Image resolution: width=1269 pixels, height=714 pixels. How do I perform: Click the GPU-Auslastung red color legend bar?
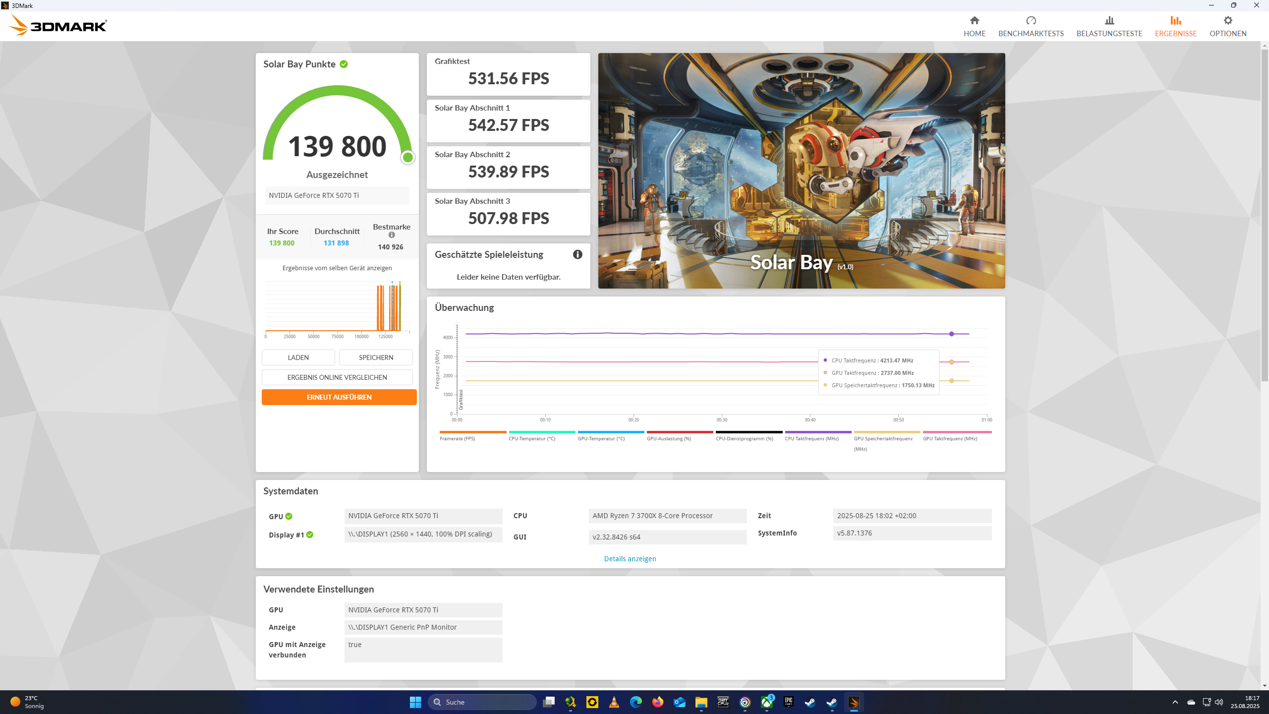pos(680,432)
